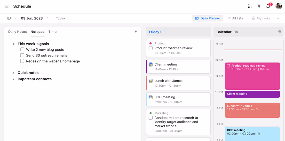Jump to Today's date
This screenshot has height=141, width=285.
coord(60,18)
